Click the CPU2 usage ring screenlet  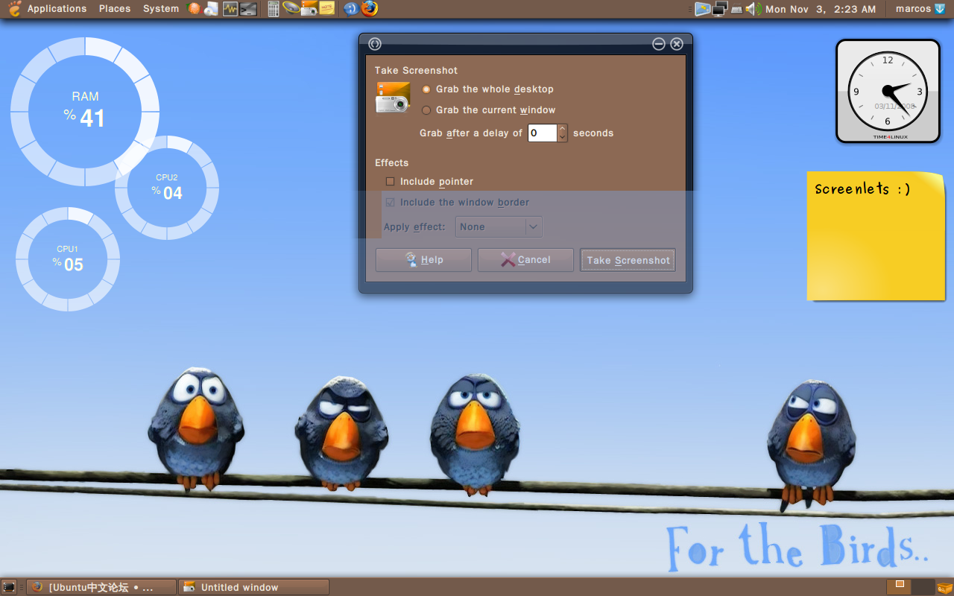167,188
